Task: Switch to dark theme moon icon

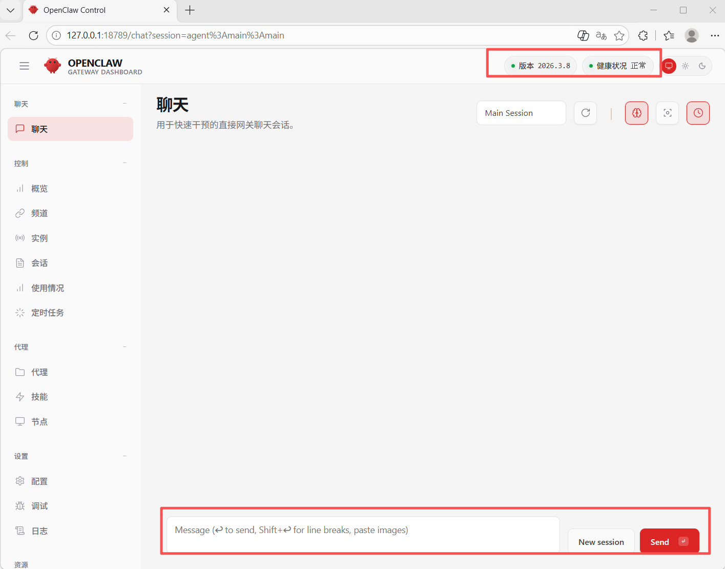Action: tap(702, 66)
